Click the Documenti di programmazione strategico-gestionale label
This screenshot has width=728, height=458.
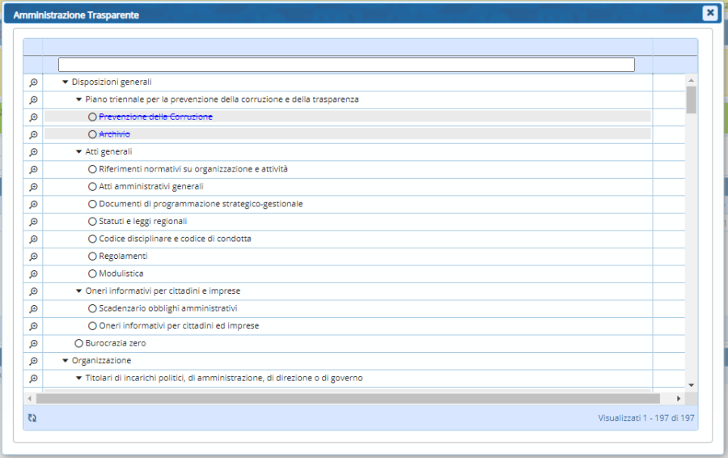(201, 204)
